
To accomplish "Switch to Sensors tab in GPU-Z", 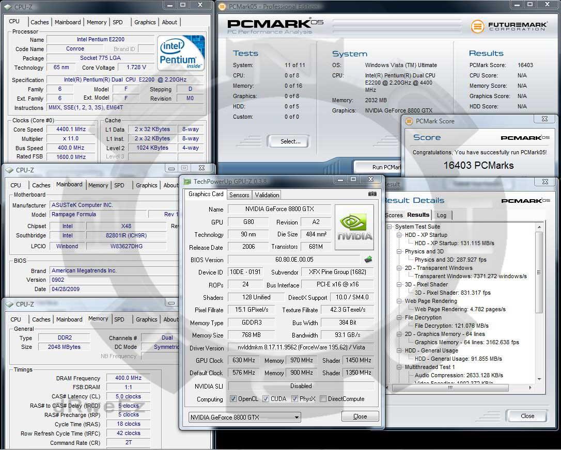I will coord(239,195).
